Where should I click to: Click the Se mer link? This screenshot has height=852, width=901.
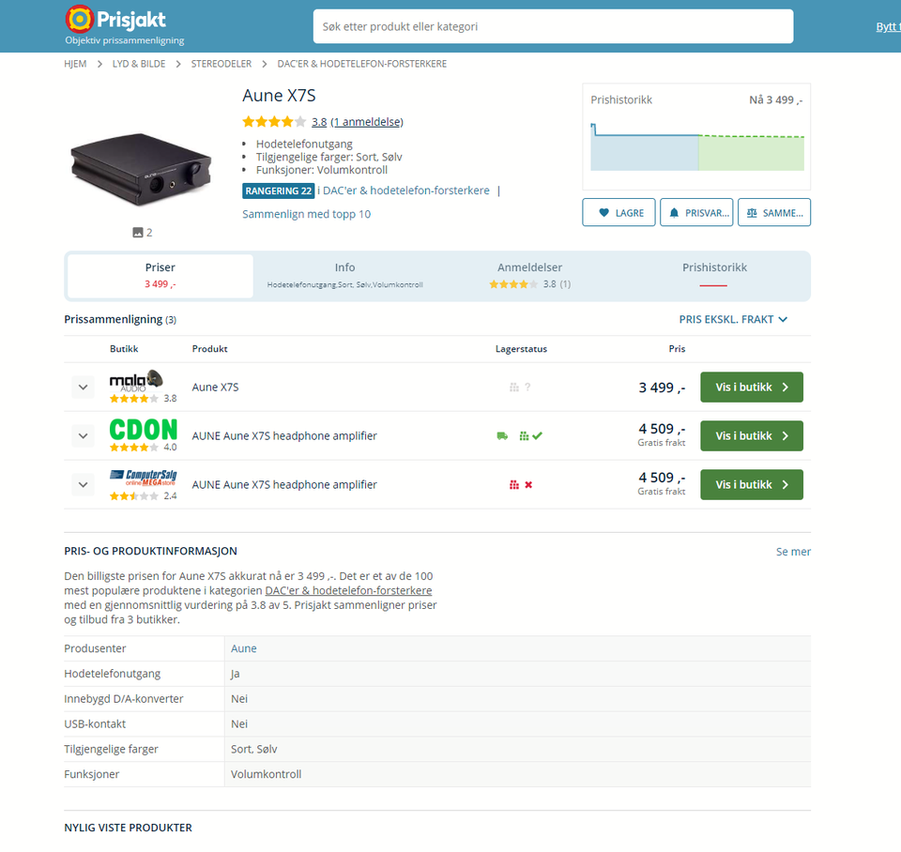(793, 552)
